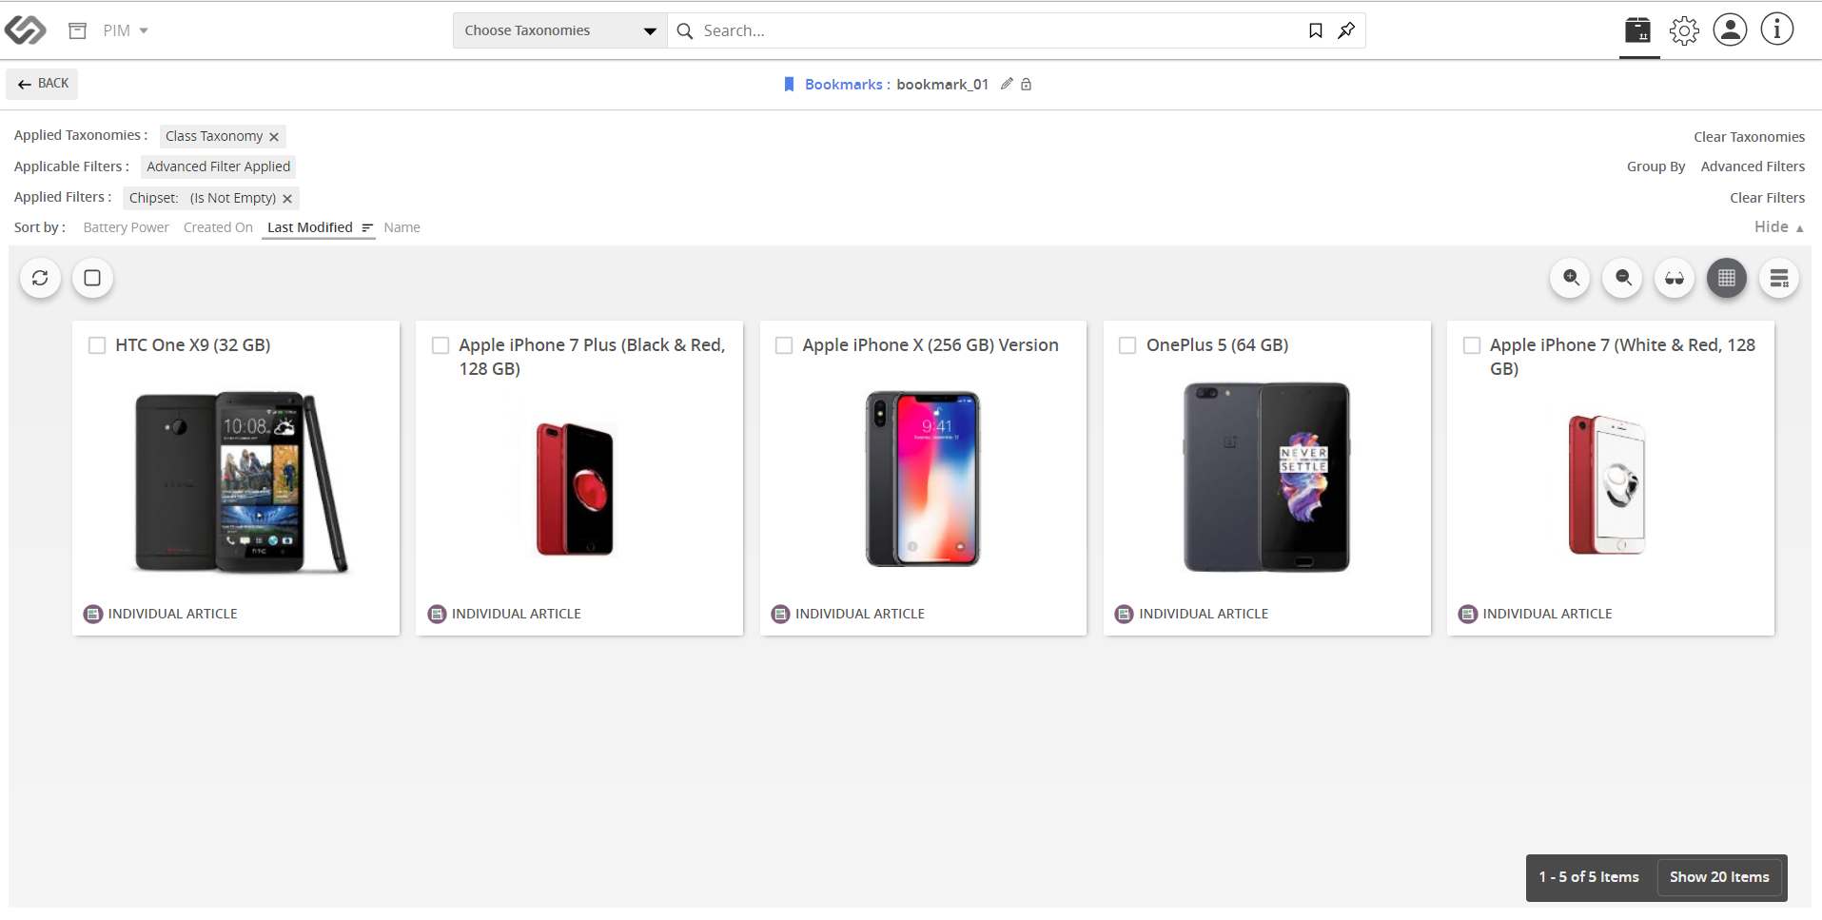
Task: Click the Apple iPhone X (256 GB) Version title
Action: click(931, 345)
